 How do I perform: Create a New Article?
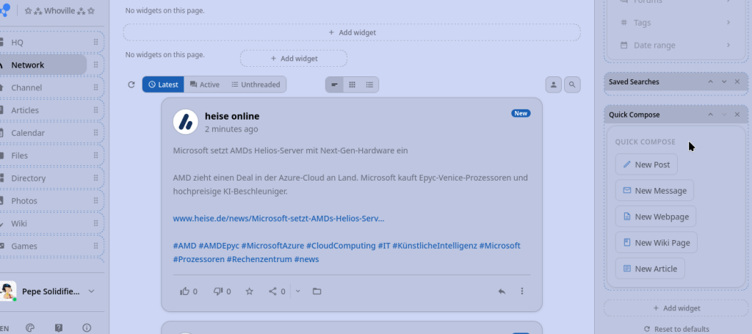650,269
